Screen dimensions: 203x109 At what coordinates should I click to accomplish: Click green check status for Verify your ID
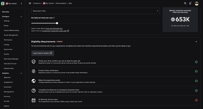pos(196,62)
